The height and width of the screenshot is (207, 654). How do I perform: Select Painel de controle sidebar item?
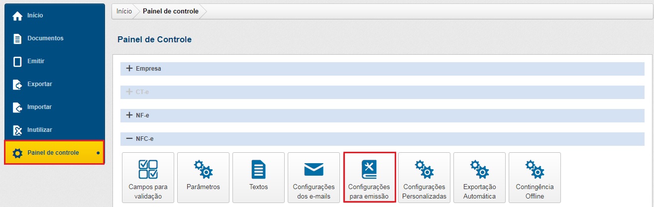pos(53,153)
